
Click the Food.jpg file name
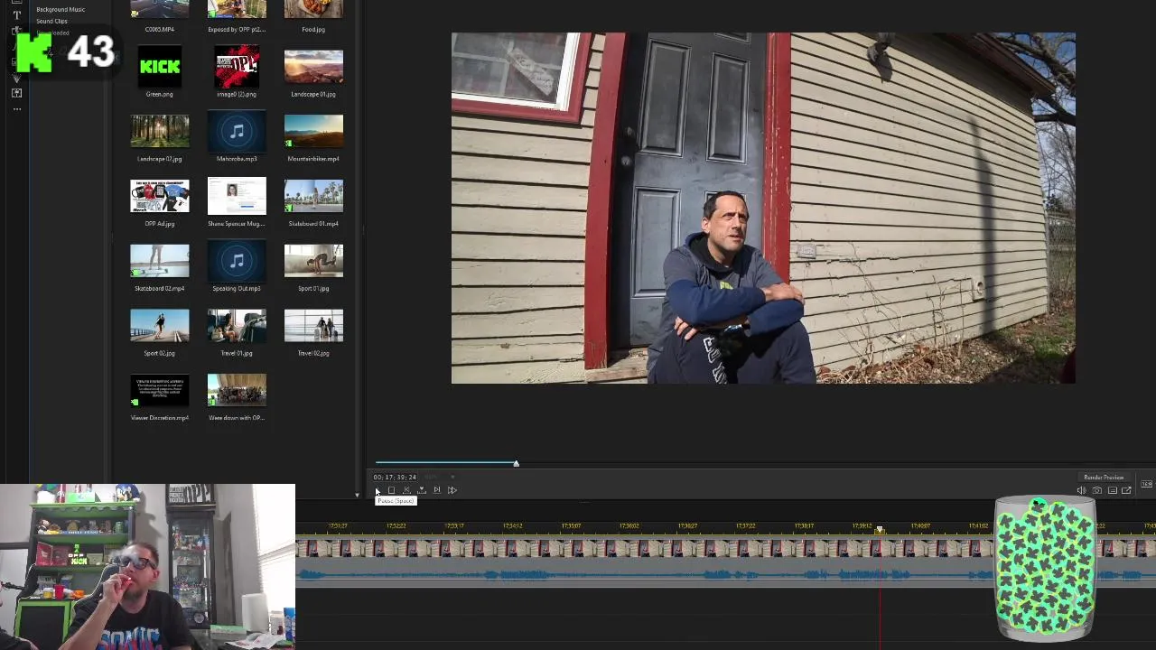[313, 29]
